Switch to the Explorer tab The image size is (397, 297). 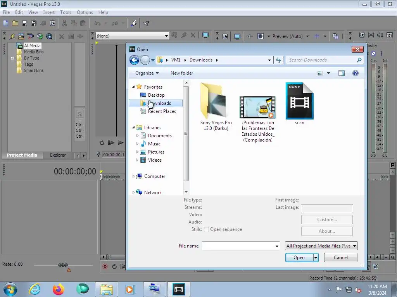coord(58,155)
